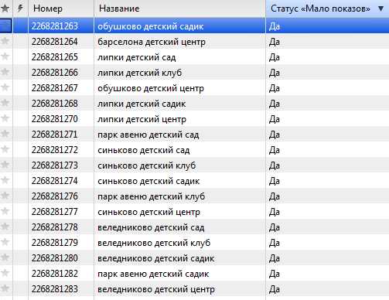389x300 pixels.
Task: Star the row синьково детский сад
Action: point(5,149)
